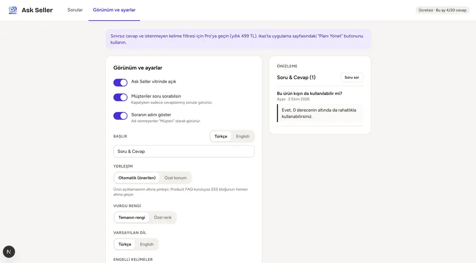Click the ÖNİZLEME section label
The width and height of the screenshot is (476, 263).
tap(287, 66)
